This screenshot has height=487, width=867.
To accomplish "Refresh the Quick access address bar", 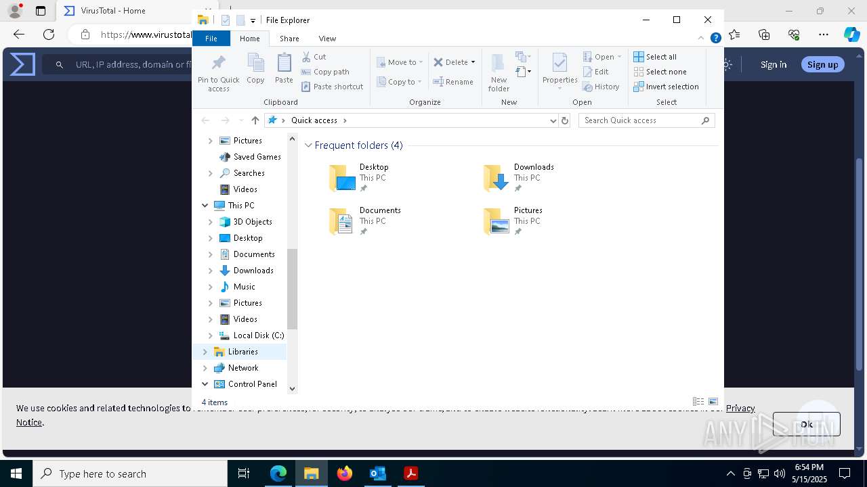I will click(565, 120).
